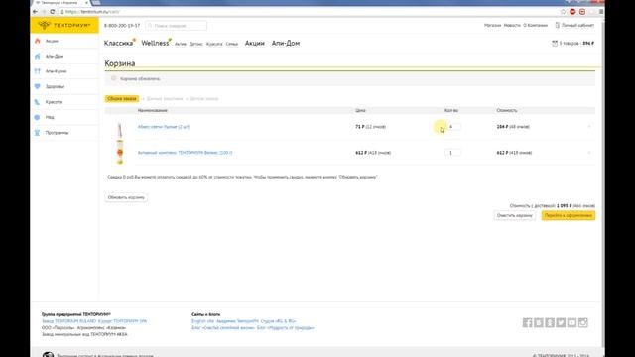This screenshot has height=357, width=635.
Task: Remove the Тенториум complex item from the cart
Action: click(x=589, y=153)
